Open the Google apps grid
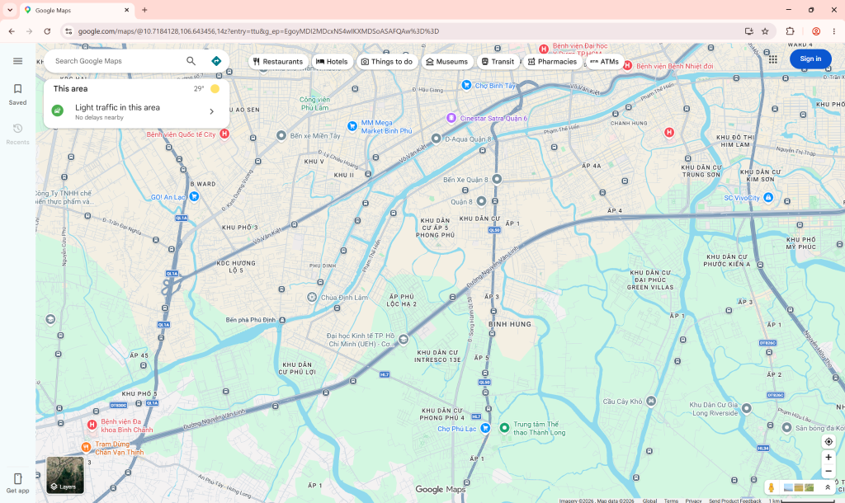 coord(772,59)
